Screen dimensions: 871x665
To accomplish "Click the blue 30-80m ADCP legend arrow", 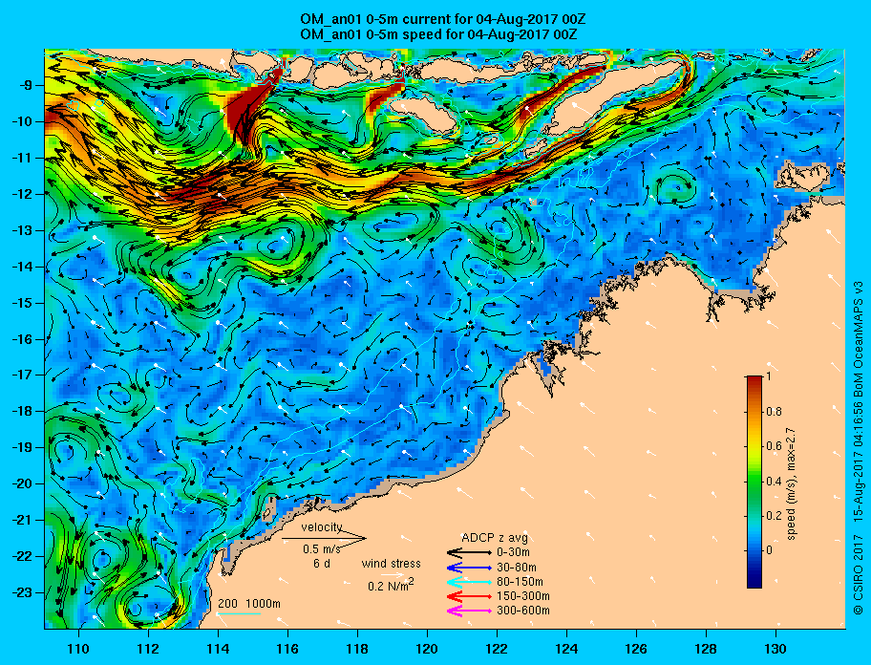I will [x=469, y=568].
